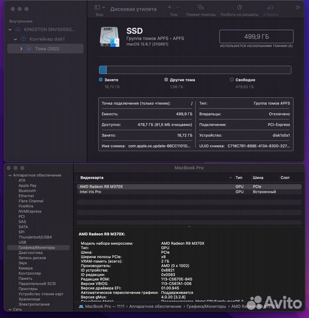The height and width of the screenshot is (318, 309).
Task: Add a volume with the plus icon
Action: [170, 7]
